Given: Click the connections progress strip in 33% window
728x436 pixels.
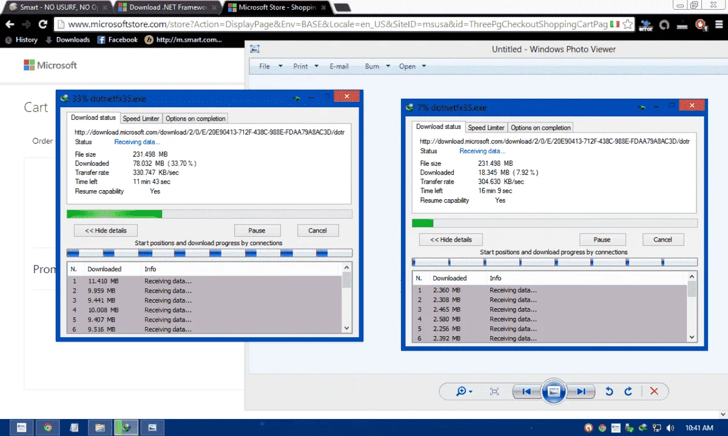Looking at the screenshot, I should coord(209,253).
